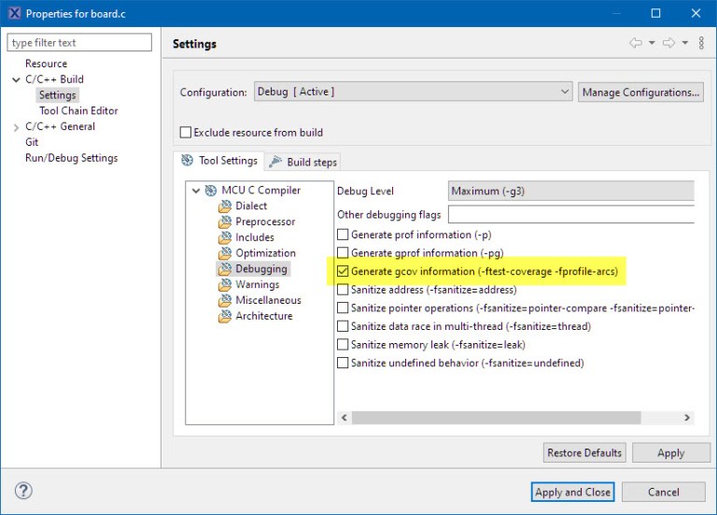Viewport: 717px width, 515px height.
Task: Click the Miscellaneous folder icon
Action: tap(224, 300)
